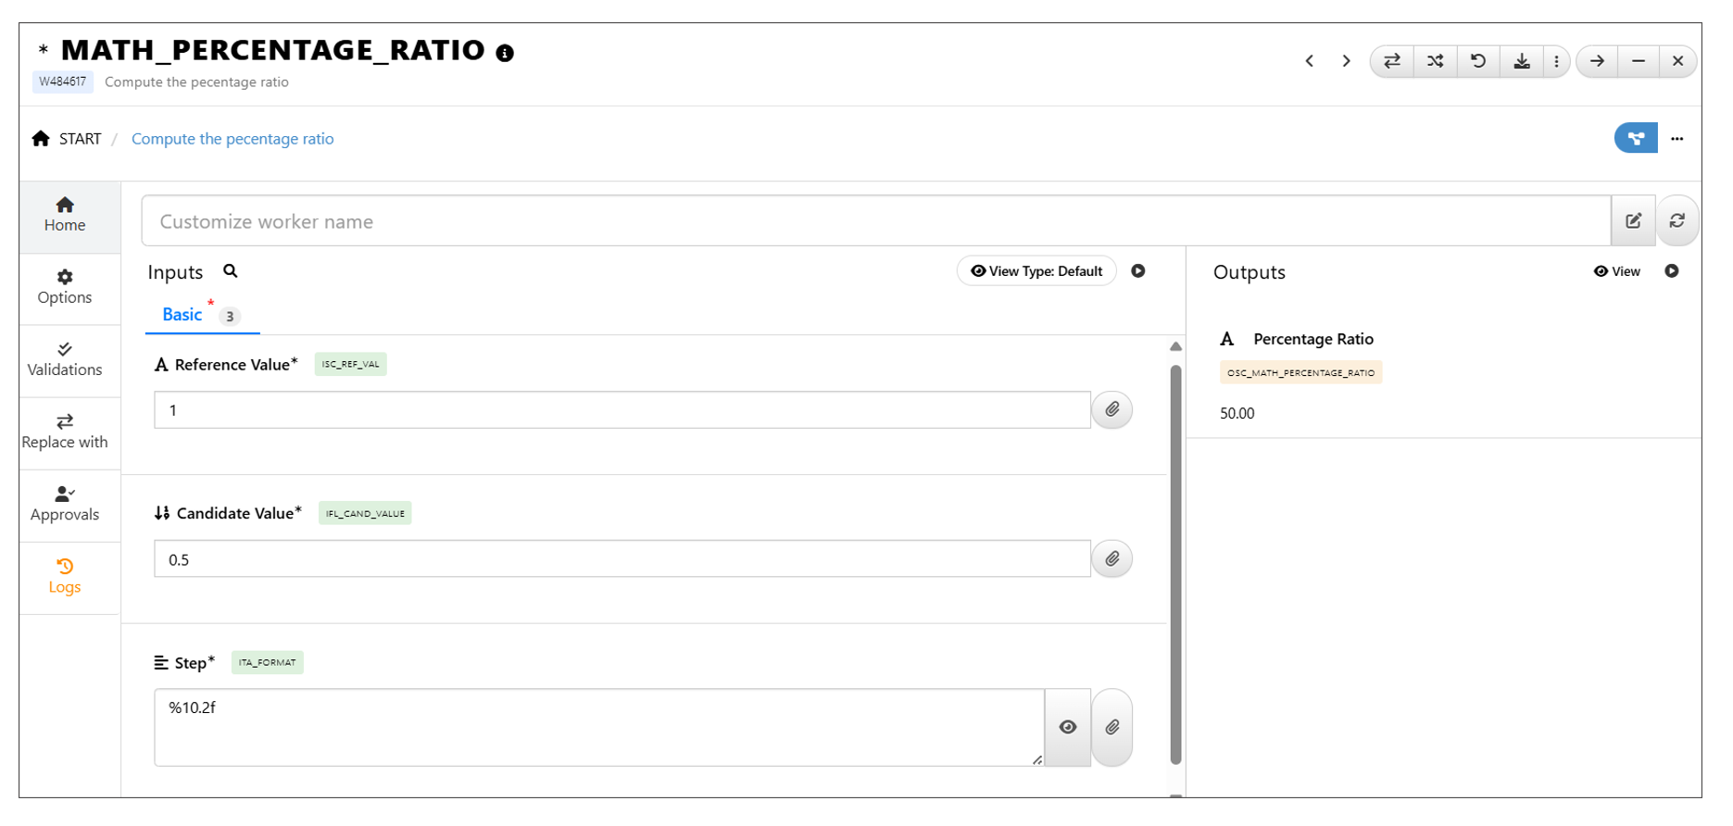1733x826 pixels.
Task: Open the blue workflow diagram button
Action: tap(1635, 138)
